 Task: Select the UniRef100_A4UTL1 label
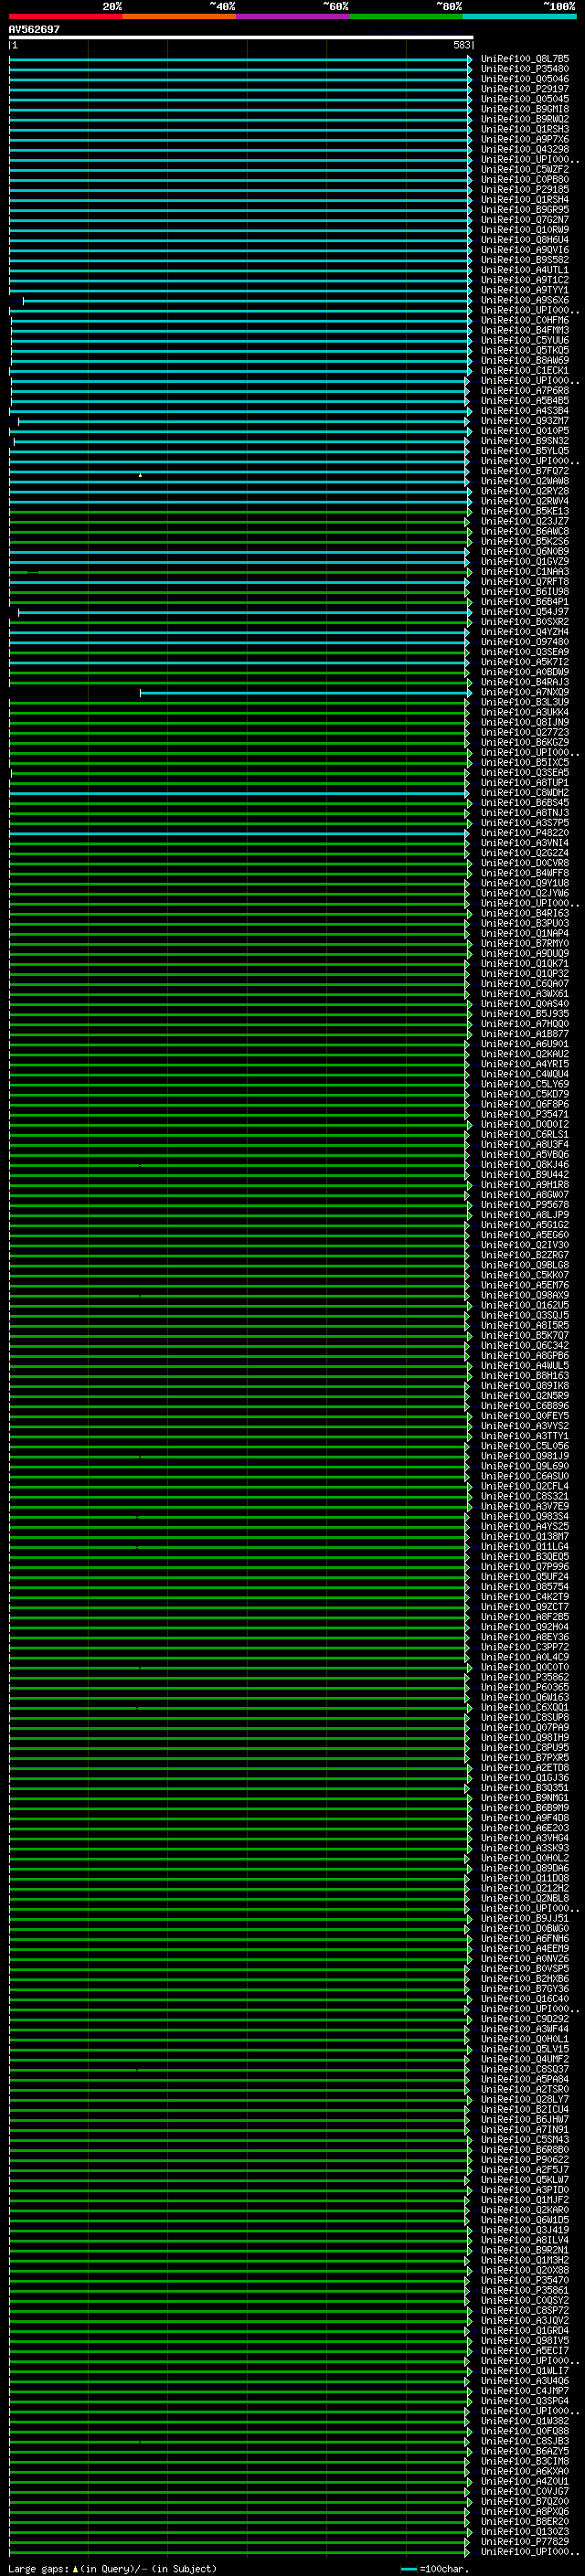(x=525, y=270)
